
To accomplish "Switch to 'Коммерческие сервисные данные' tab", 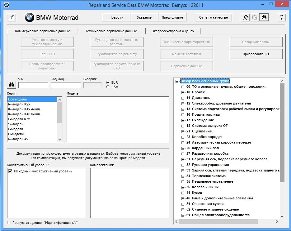I will coord(42,31).
